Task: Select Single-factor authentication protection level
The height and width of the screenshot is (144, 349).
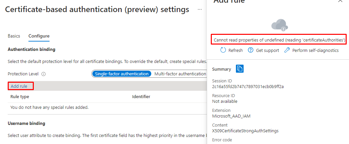Action: tap(121, 74)
